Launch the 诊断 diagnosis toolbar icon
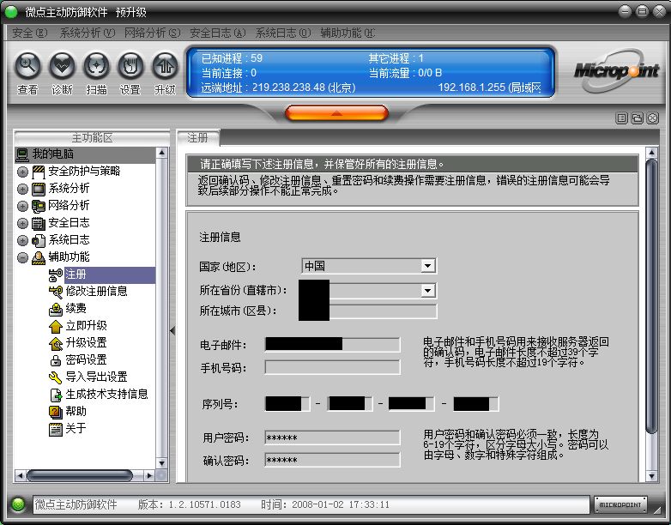 (x=62, y=66)
